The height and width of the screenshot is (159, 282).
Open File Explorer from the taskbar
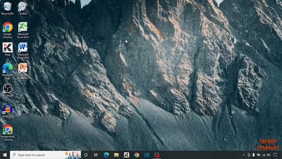click(116, 155)
